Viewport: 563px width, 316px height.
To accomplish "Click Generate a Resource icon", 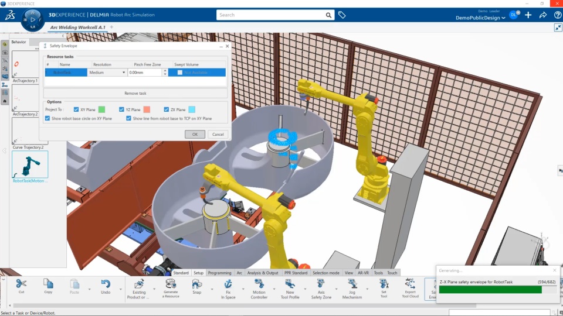I will [x=171, y=284].
